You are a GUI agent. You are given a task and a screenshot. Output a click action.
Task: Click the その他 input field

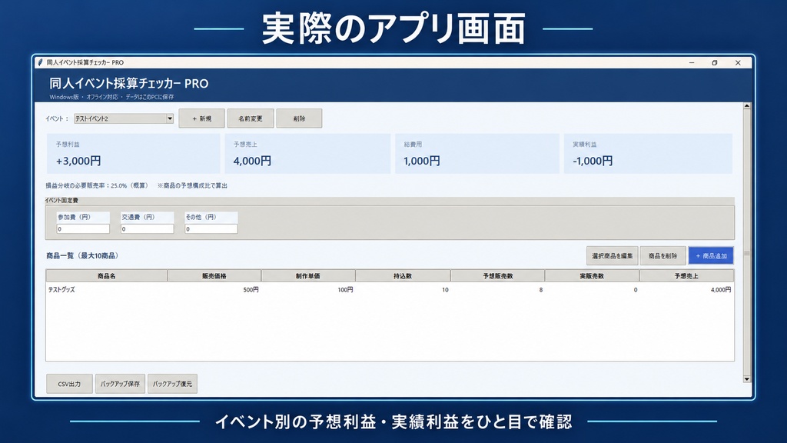point(211,229)
